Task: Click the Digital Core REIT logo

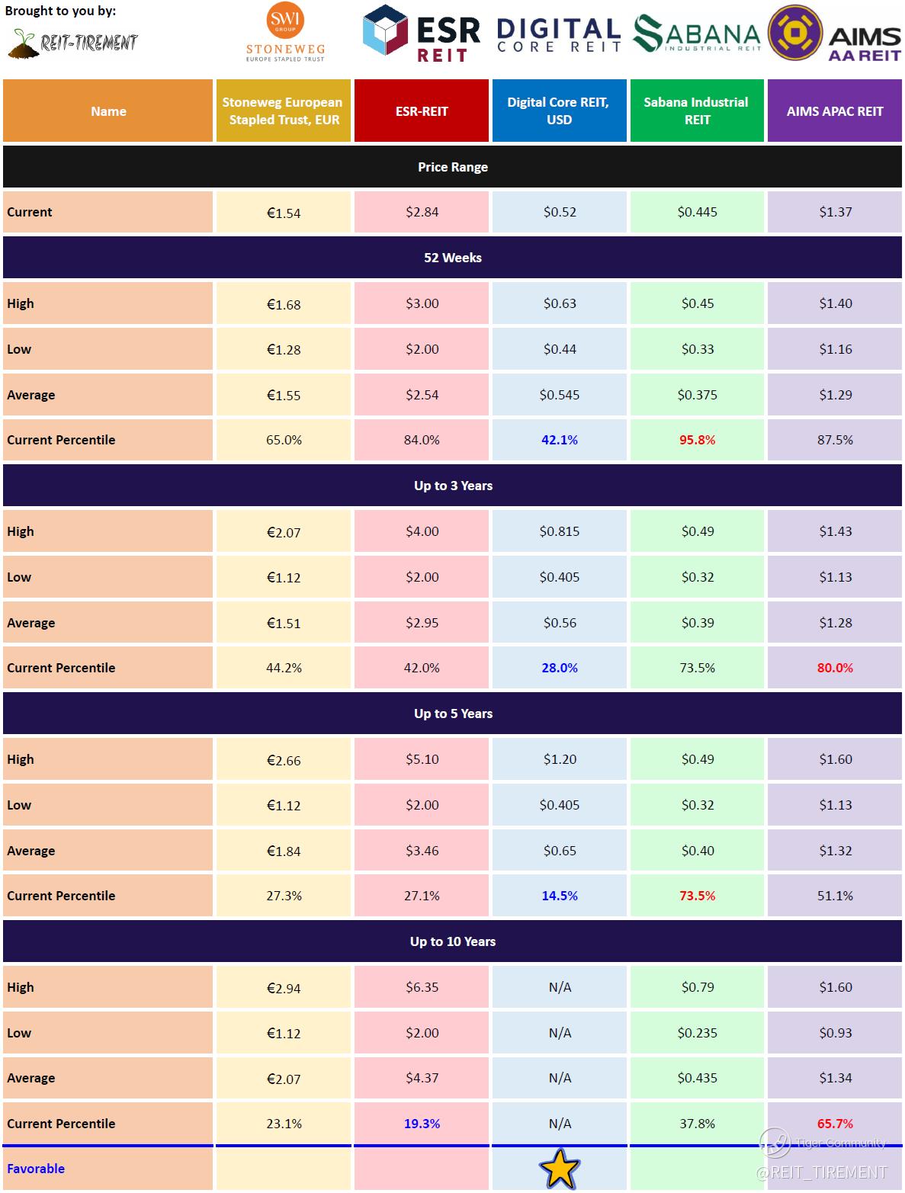Action: [558, 35]
